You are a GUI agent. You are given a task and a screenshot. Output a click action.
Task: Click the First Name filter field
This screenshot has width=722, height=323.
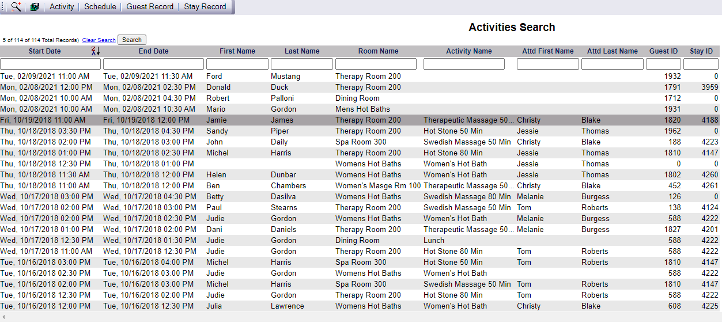[237, 64]
